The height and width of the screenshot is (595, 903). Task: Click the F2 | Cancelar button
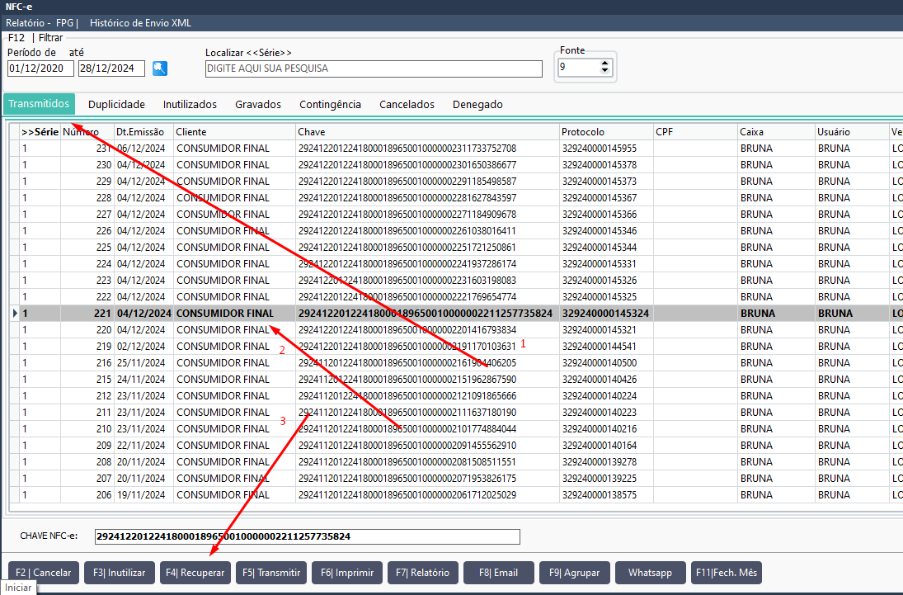[43, 573]
